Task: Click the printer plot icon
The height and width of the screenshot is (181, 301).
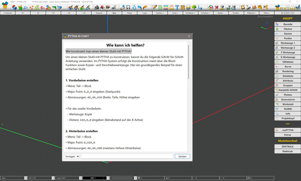Action: click(113, 8)
